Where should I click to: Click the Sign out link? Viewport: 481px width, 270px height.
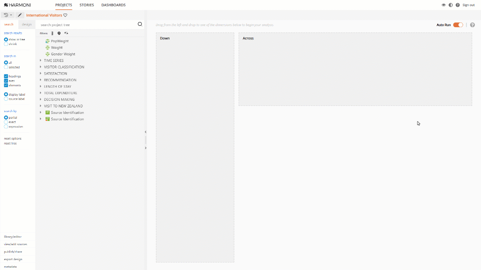coord(468,5)
